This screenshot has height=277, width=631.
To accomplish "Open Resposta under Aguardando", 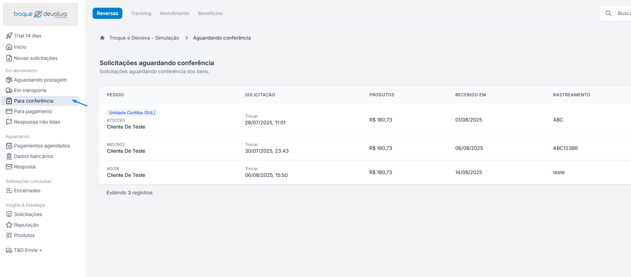I will (25, 167).
